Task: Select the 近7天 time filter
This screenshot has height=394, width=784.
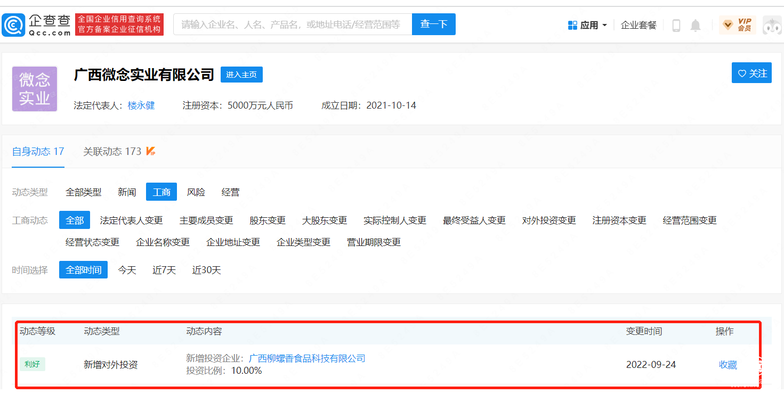Action: coord(164,270)
